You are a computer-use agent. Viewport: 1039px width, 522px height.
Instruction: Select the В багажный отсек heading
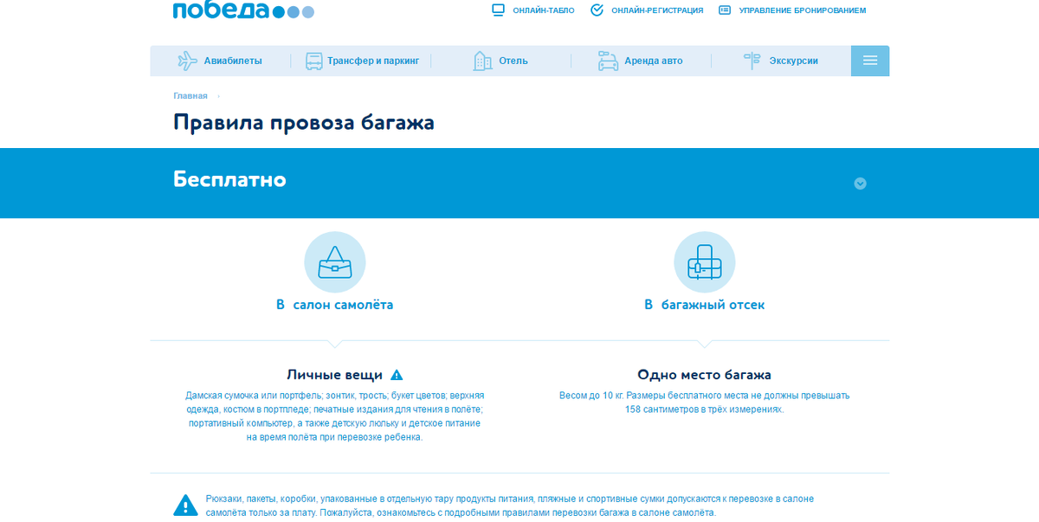pos(705,305)
